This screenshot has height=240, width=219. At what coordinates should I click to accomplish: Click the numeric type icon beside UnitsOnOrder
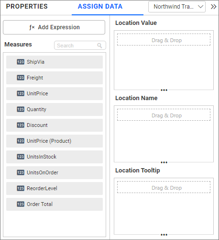(x=21, y=172)
